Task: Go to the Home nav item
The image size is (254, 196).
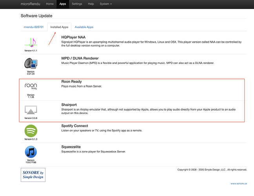Action: point(50,4)
